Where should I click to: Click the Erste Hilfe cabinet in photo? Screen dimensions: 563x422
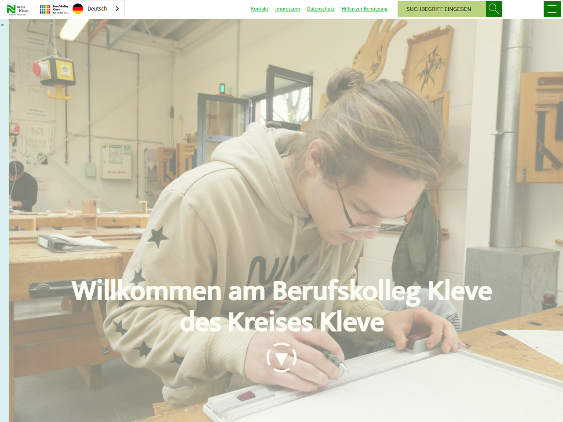coord(117,160)
